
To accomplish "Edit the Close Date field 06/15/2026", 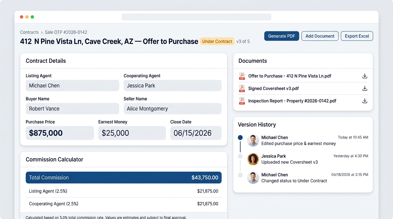I will tap(196, 133).
